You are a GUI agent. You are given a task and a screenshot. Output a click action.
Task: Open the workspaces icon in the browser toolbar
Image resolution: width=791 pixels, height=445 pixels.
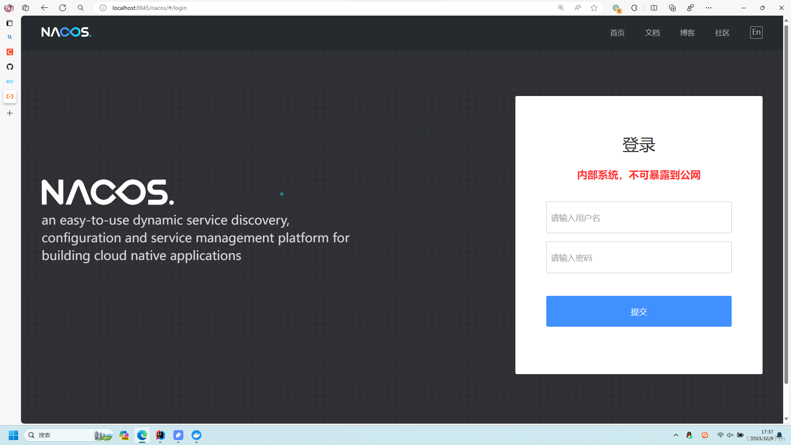(26, 8)
